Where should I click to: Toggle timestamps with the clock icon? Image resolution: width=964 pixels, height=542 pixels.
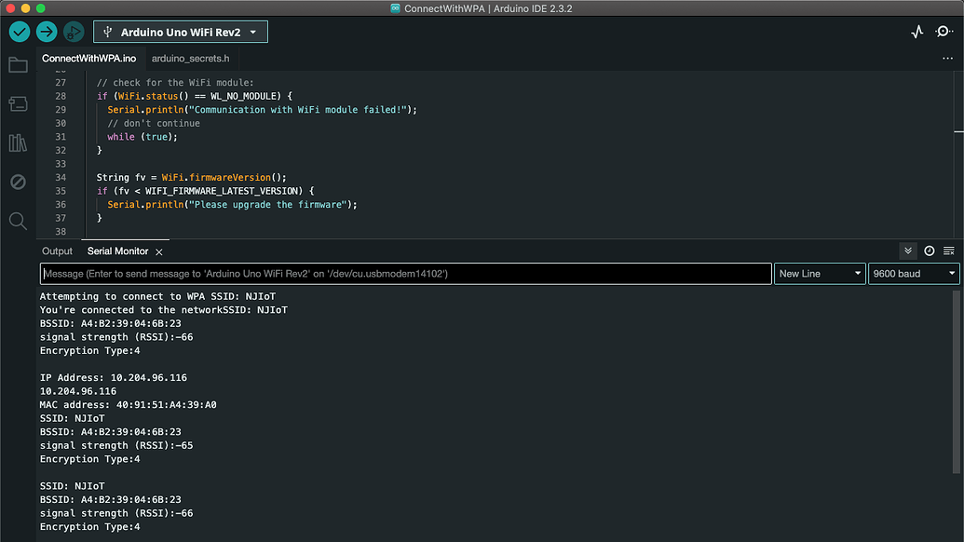tap(929, 251)
